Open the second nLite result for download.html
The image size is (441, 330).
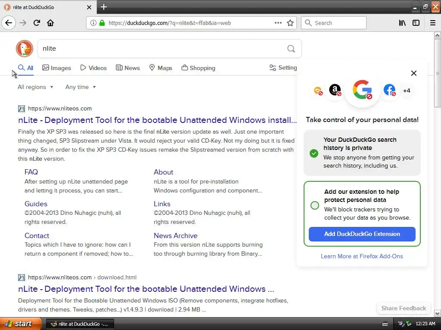pyautogui.click(x=146, y=289)
